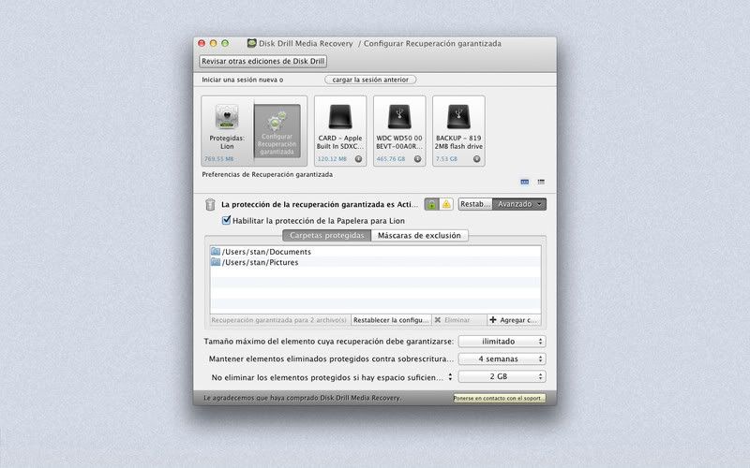Image resolution: width=750 pixels, height=468 pixels.
Task: Minimize the Disk Drill window
Action: pos(214,43)
